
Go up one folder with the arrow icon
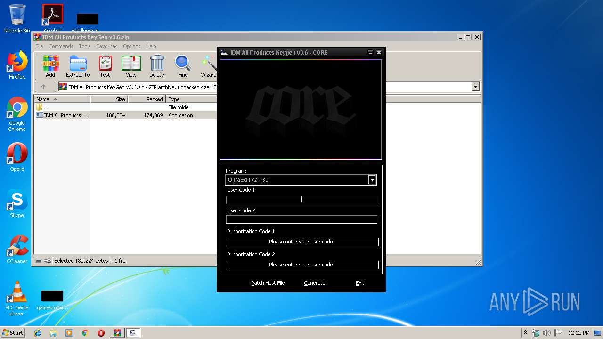click(43, 87)
